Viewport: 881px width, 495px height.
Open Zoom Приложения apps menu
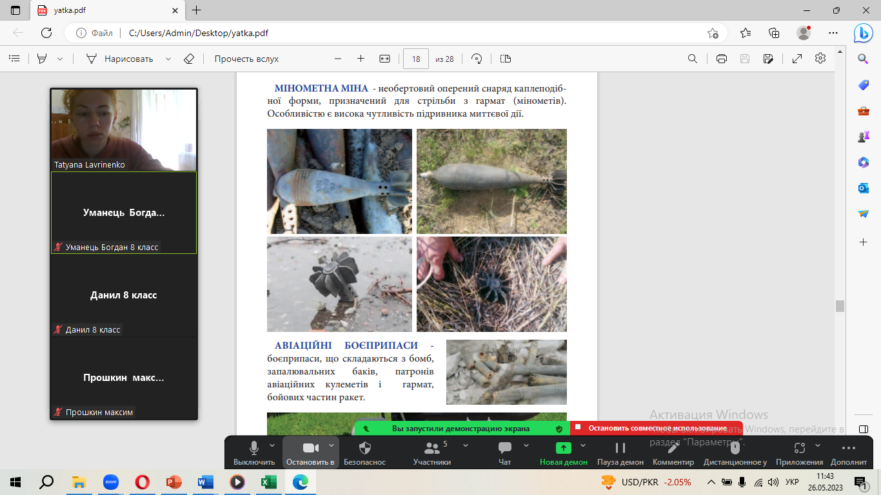click(800, 452)
